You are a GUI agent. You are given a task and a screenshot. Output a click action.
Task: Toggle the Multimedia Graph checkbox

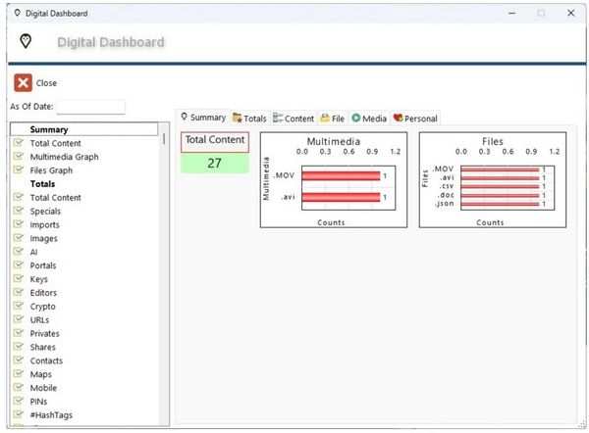click(x=18, y=157)
